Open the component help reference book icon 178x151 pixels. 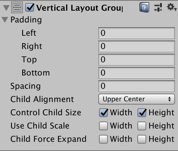coord(144,7)
